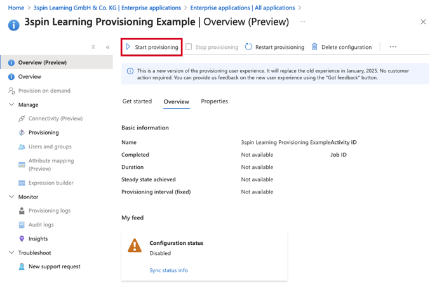437x288 pixels.
Task: Click the blue info icon next to page title
Action: tap(14, 25)
